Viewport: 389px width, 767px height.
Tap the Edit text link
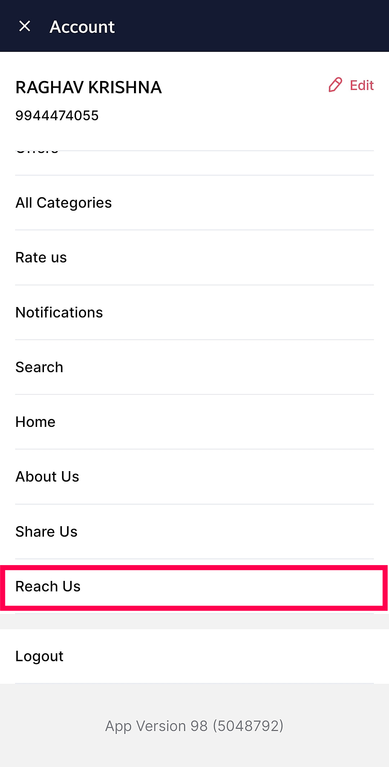[x=362, y=86]
